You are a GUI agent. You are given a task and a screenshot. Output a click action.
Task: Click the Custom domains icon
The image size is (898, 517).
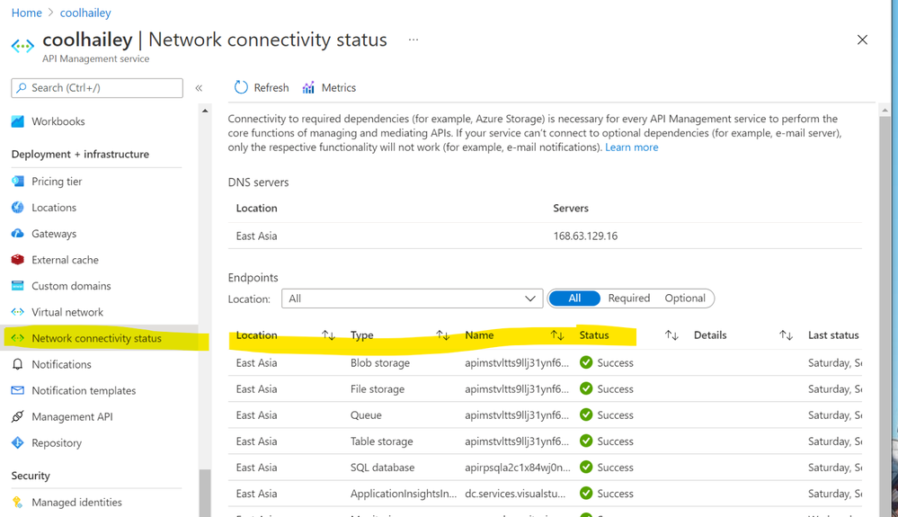tap(18, 286)
